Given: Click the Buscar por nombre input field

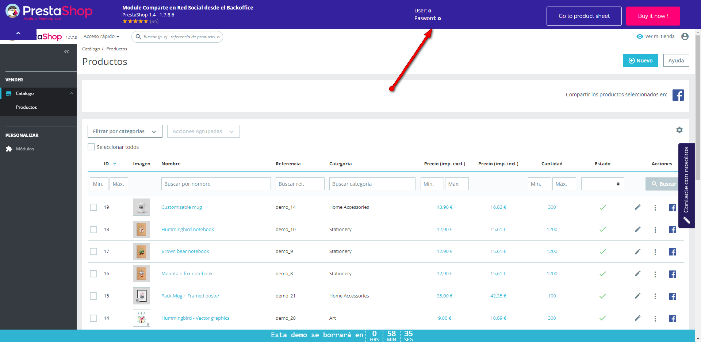Looking at the screenshot, I should click(216, 184).
